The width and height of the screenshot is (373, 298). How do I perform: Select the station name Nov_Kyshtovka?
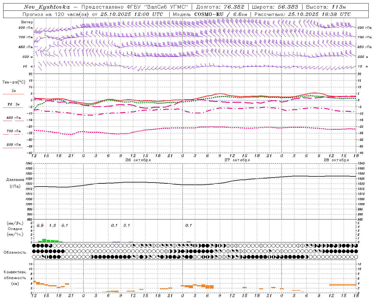(x=47, y=7)
